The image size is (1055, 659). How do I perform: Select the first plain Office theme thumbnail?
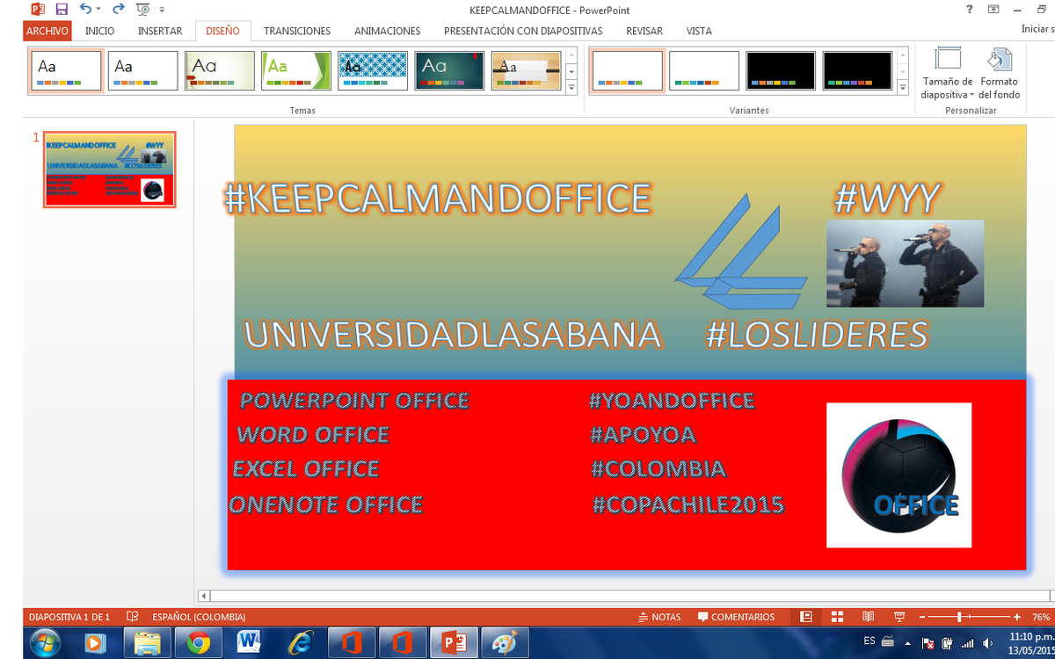point(67,70)
